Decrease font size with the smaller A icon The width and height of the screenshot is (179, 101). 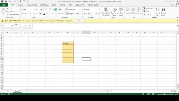pyautogui.click(x=46, y=10)
